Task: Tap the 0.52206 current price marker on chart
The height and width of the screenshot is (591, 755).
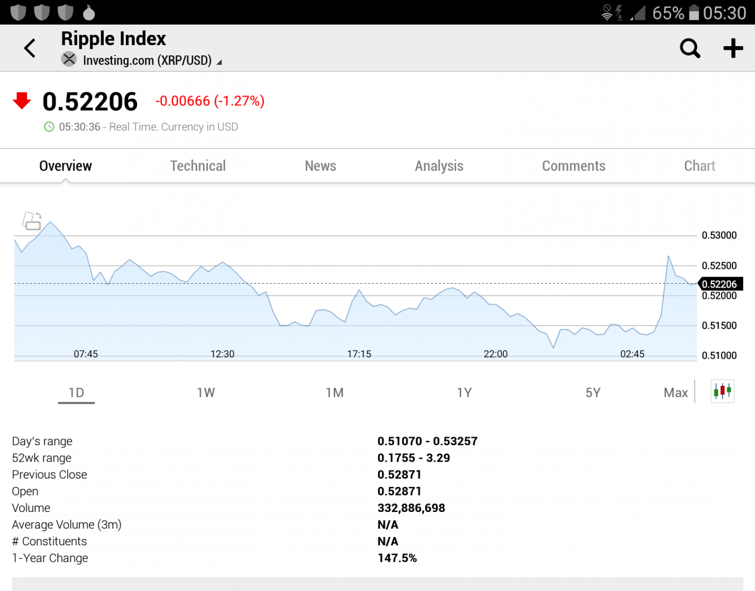Action: pyautogui.click(x=720, y=284)
